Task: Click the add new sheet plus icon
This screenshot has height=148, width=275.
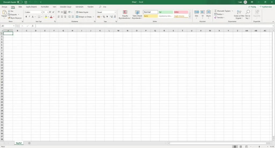Action: [29, 143]
